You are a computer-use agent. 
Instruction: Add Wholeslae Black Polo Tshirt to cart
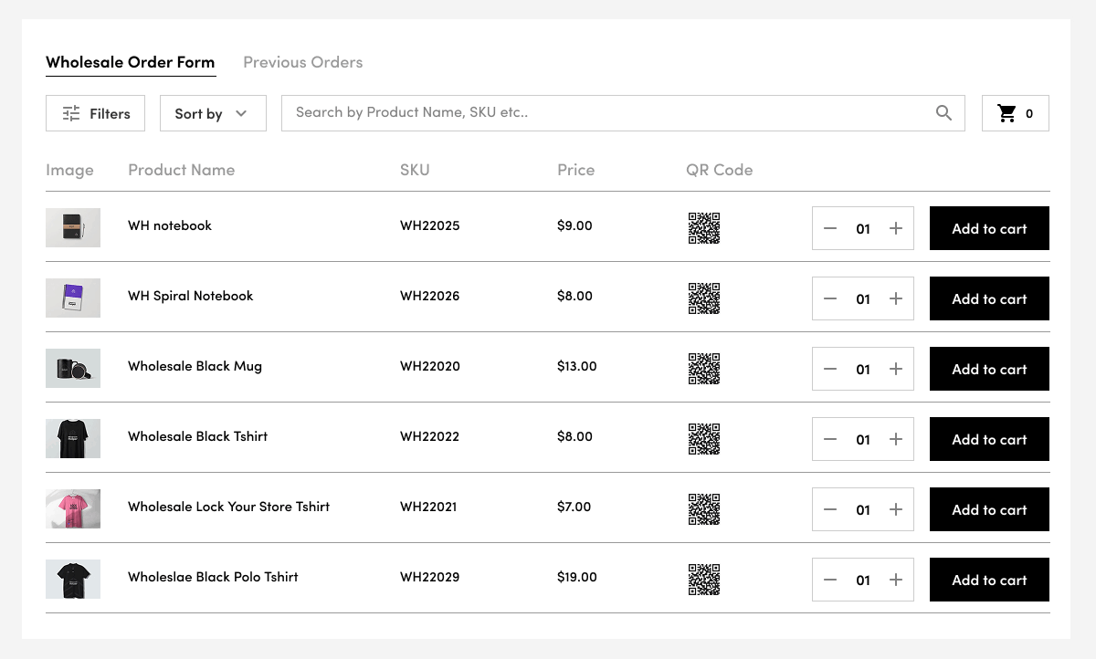click(989, 580)
